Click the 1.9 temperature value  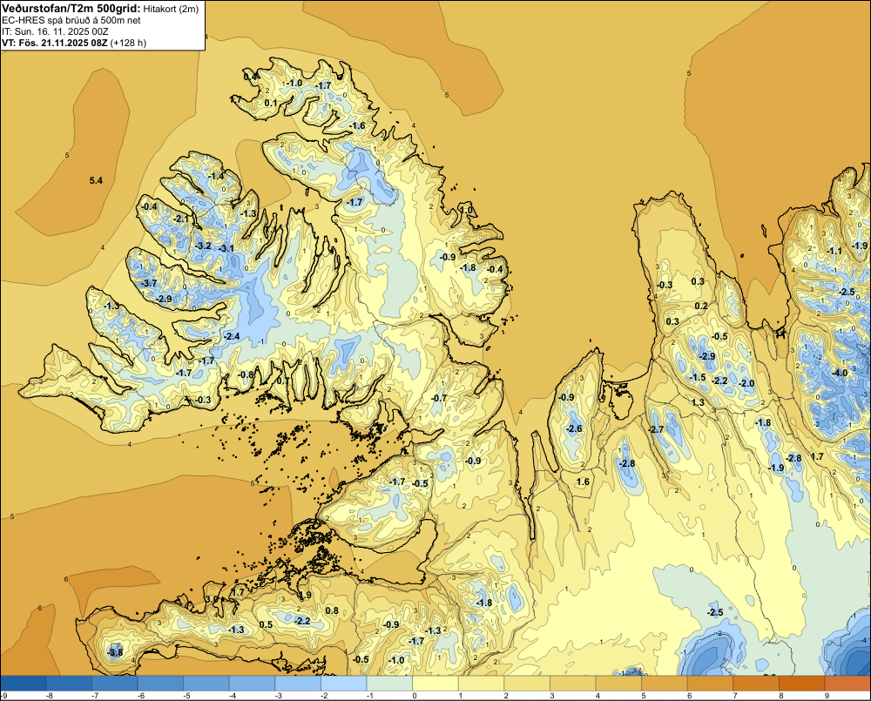pyautogui.click(x=305, y=595)
